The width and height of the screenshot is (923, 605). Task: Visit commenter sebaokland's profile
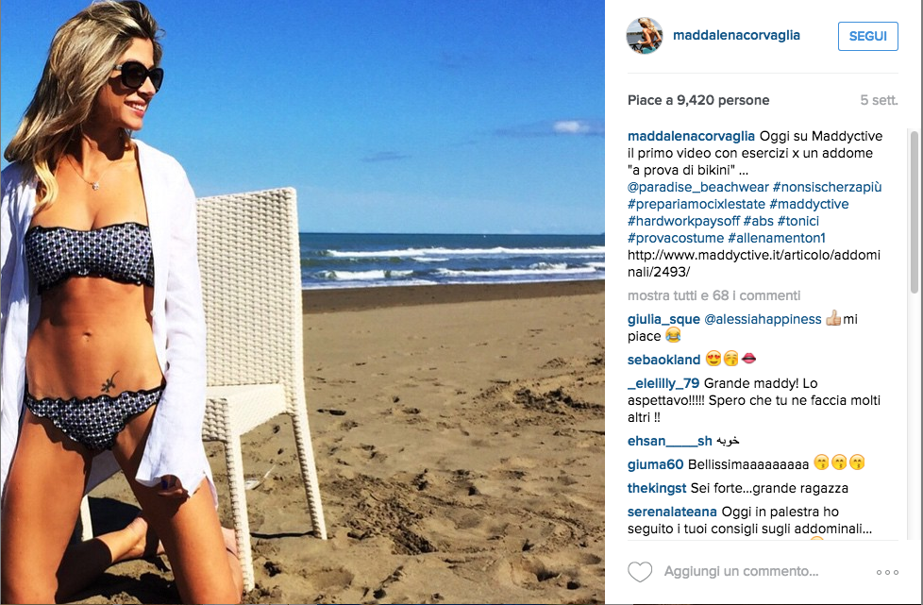coord(663,360)
